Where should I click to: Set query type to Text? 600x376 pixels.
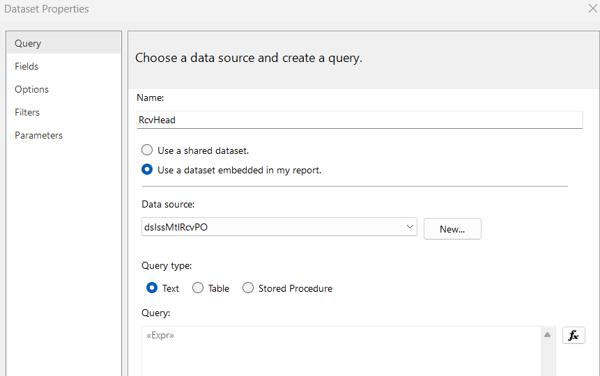152,288
